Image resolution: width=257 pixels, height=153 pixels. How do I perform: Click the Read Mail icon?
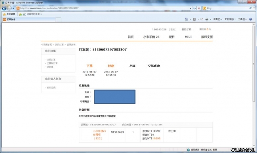click(x=202, y=19)
